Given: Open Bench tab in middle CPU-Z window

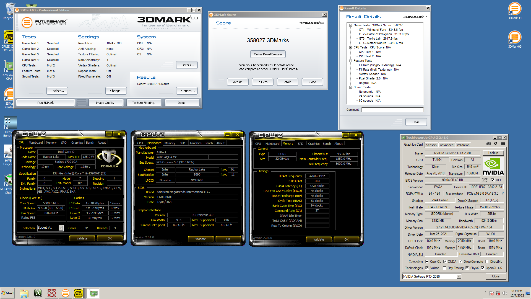Looking at the screenshot, I should (x=209, y=143).
